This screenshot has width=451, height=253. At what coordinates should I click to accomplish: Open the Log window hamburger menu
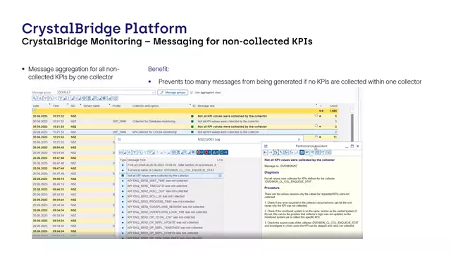pos(119,139)
